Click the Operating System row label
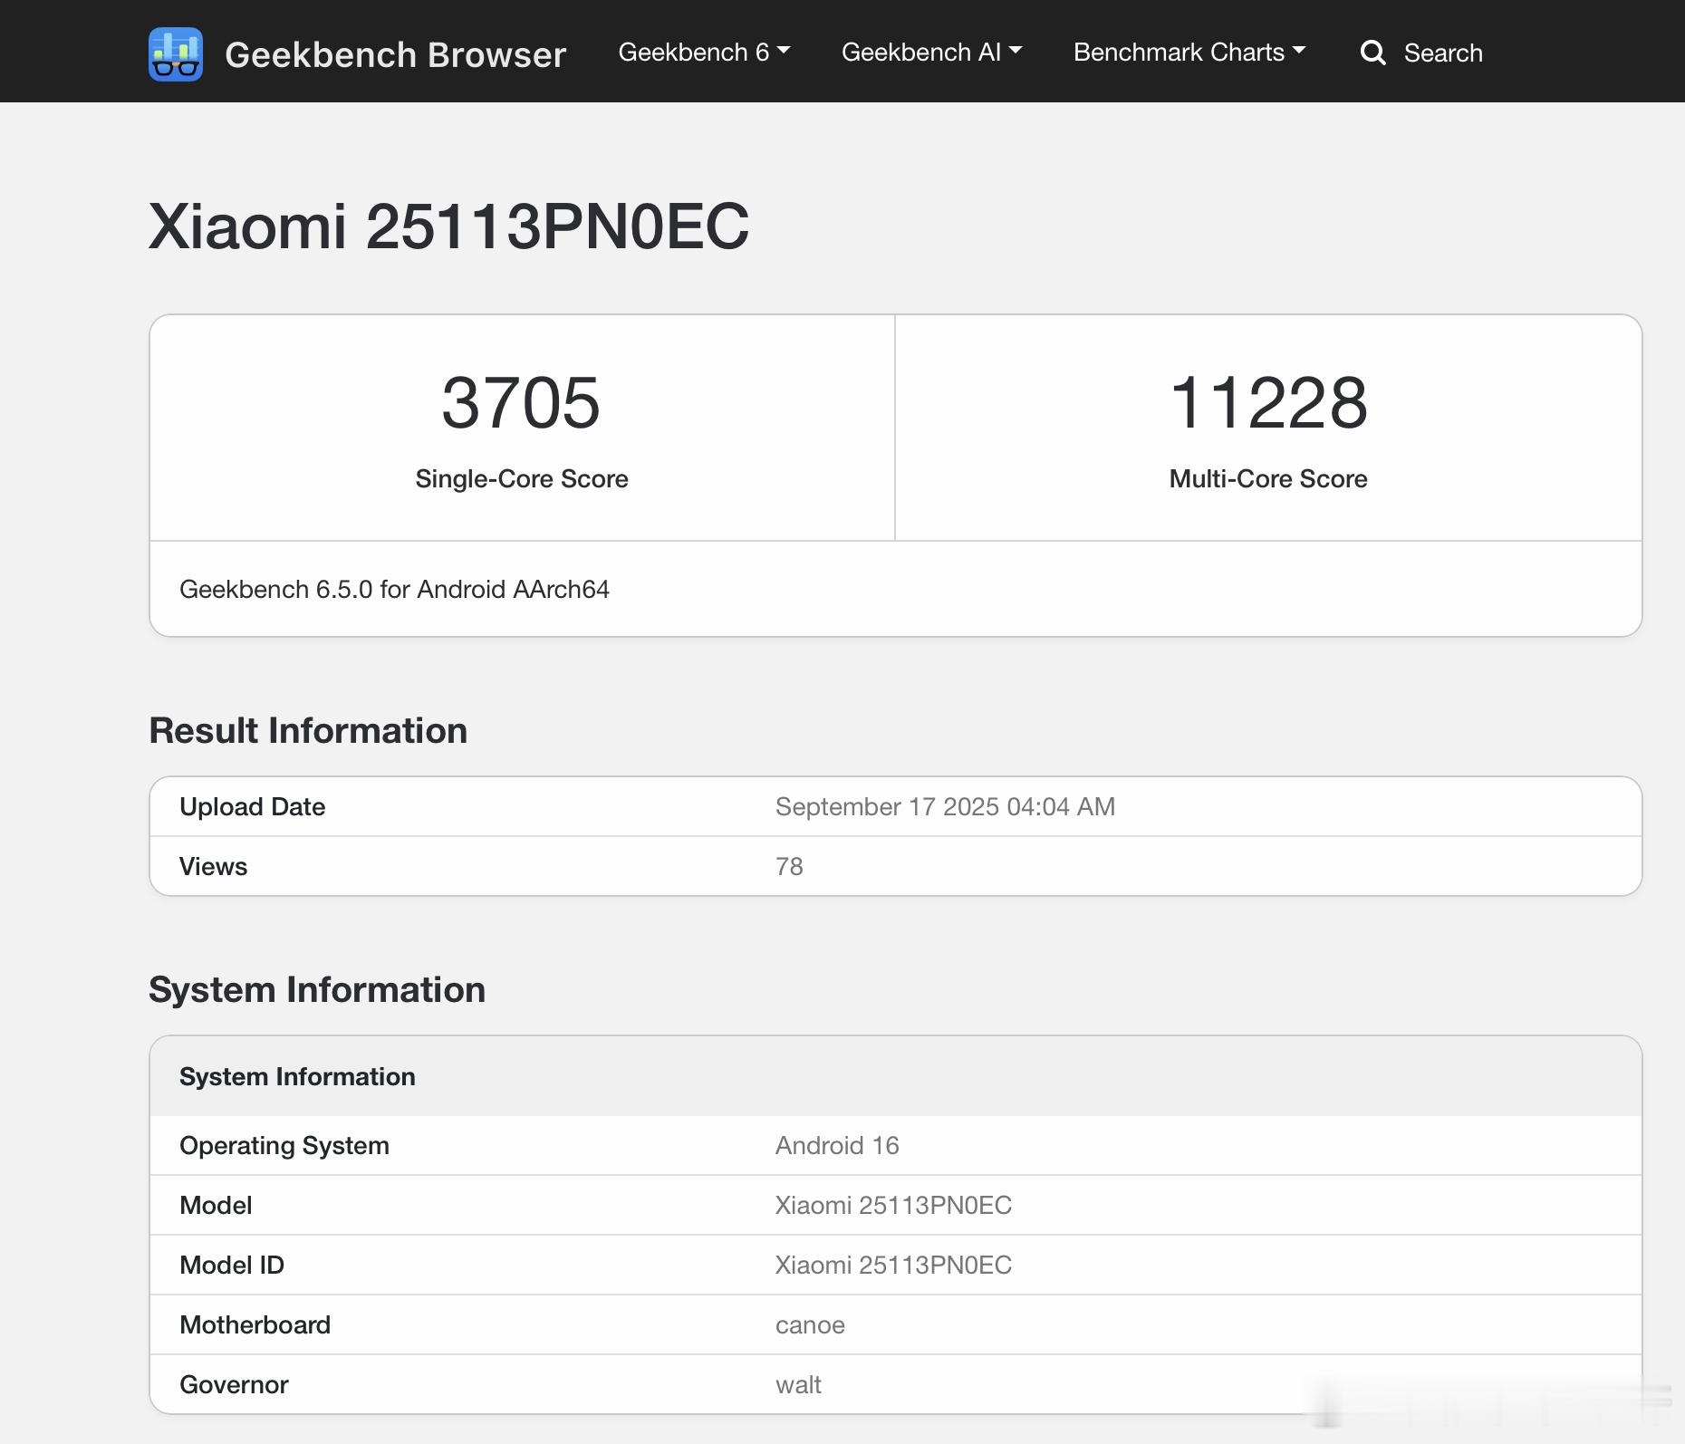The height and width of the screenshot is (1444, 1685). (284, 1145)
